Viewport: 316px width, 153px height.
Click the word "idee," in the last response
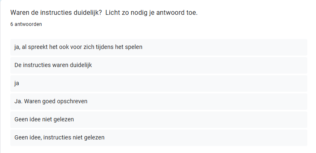(35, 137)
